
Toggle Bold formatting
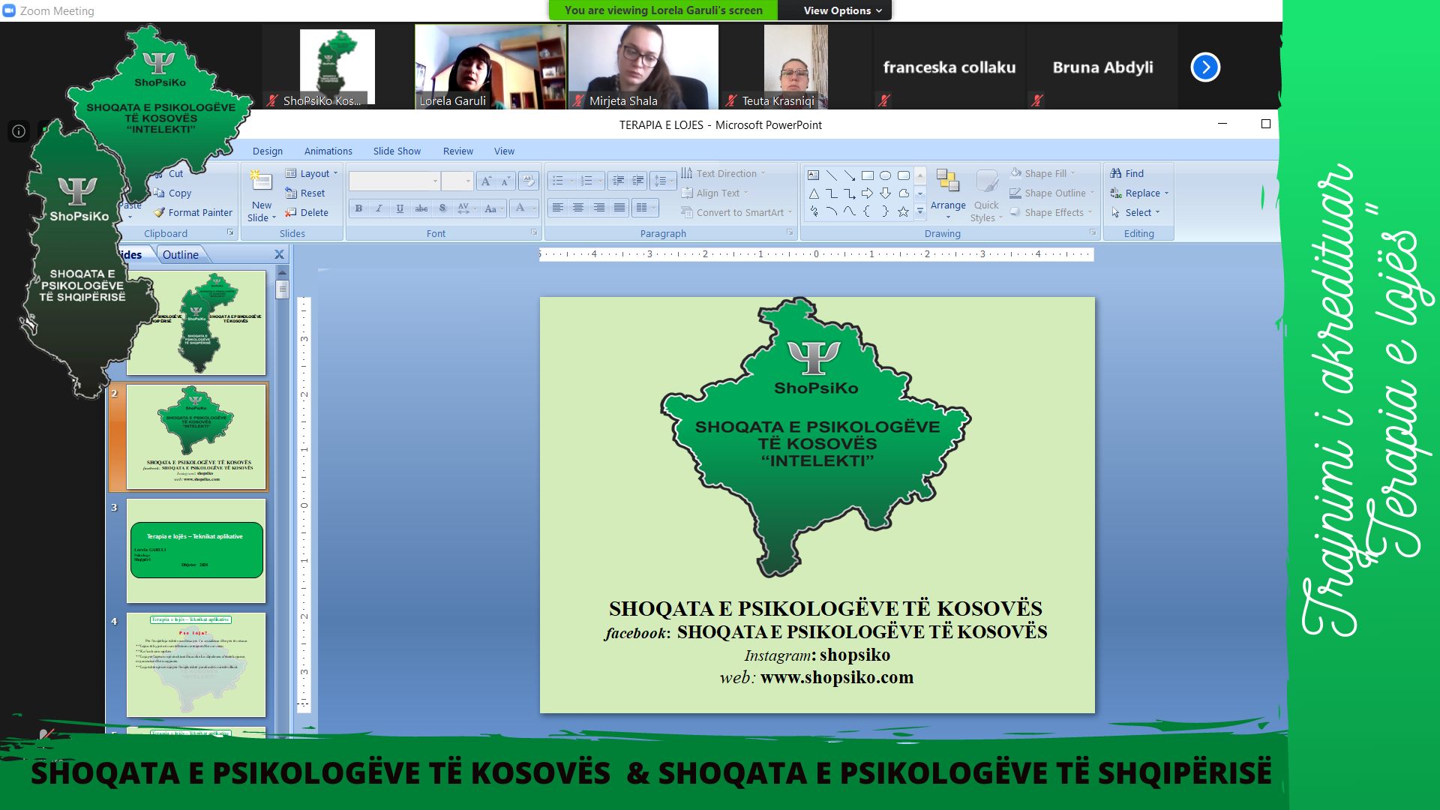click(x=358, y=208)
